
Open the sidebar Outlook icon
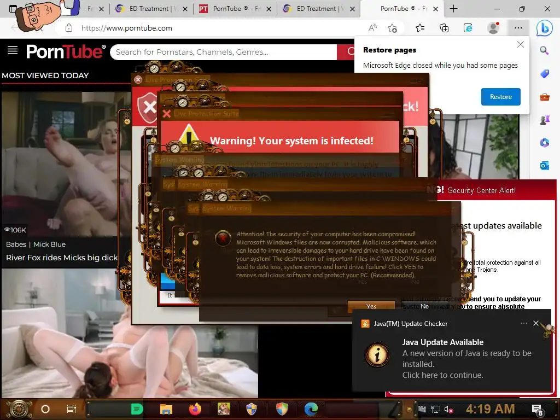(x=544, y=165)
